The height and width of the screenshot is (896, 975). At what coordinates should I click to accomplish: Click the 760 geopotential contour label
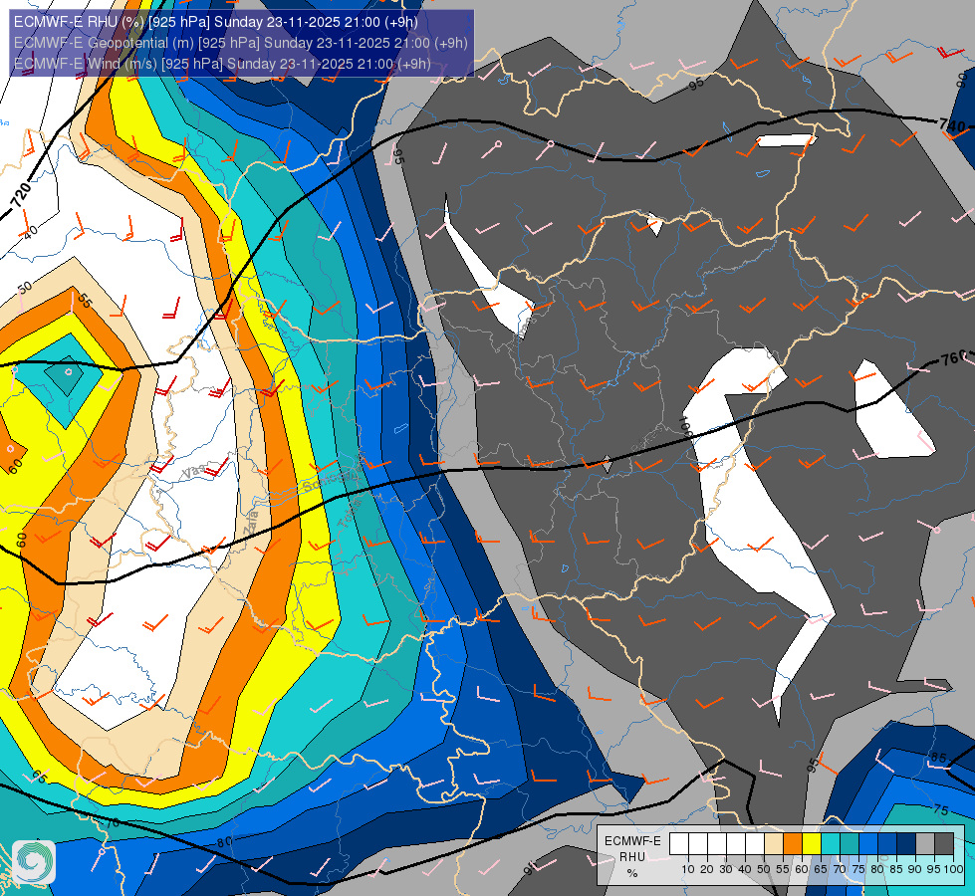coord(954,358)
